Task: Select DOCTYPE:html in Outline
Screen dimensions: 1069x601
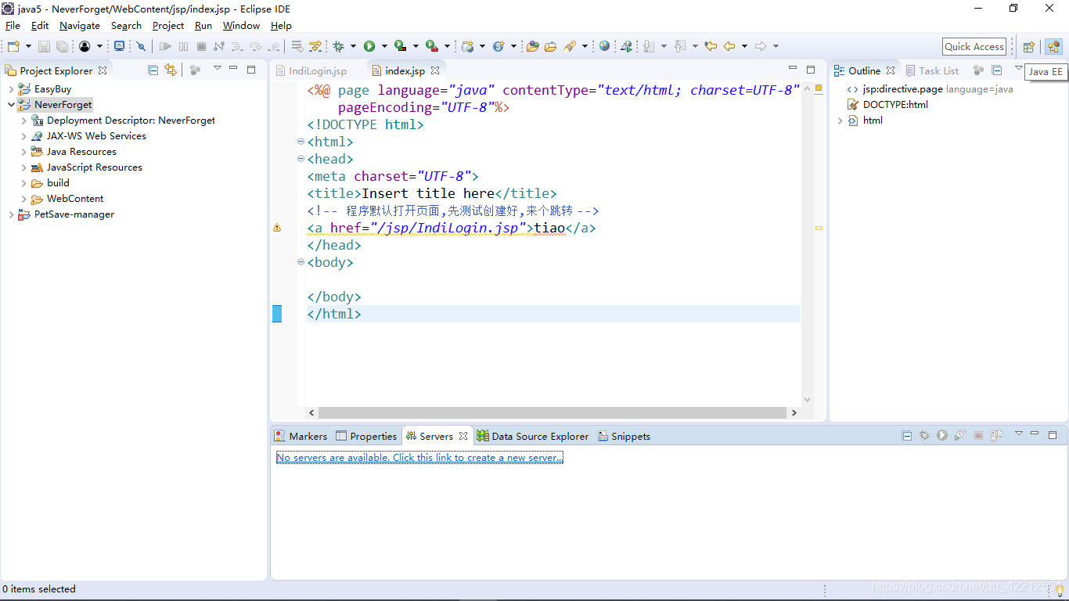Action: 895,105
